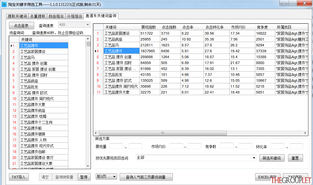Viewport: 313px width, 185px height.
Task: Click the 市场均价 column header
Action: (x=242, y=27)
